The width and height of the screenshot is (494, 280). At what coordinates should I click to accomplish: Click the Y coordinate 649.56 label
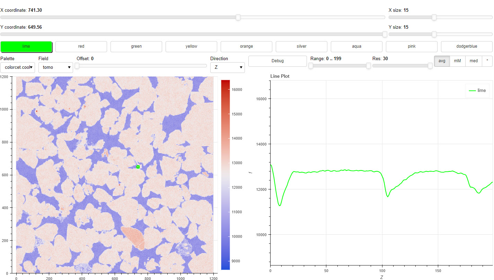point(21,27)
